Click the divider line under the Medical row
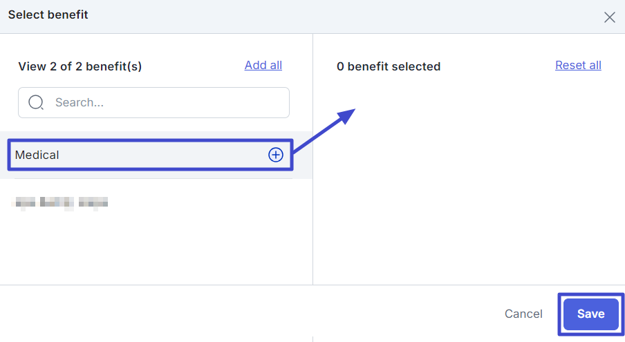 (153, 179)
